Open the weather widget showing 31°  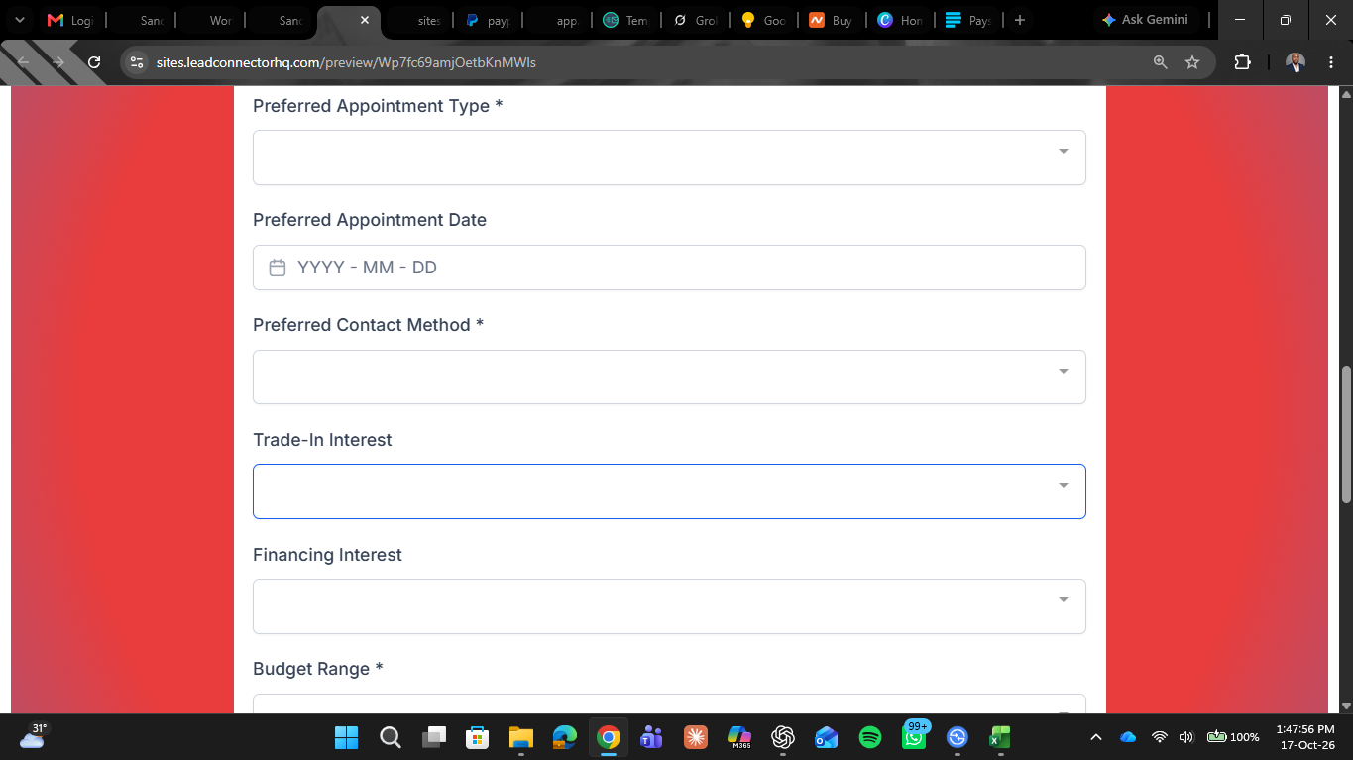click(x=33, y=736)
